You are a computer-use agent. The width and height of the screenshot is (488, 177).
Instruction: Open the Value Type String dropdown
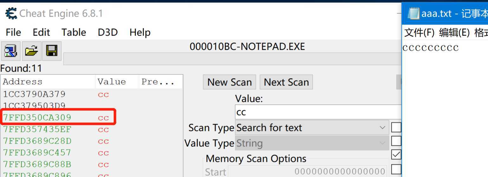312,143
